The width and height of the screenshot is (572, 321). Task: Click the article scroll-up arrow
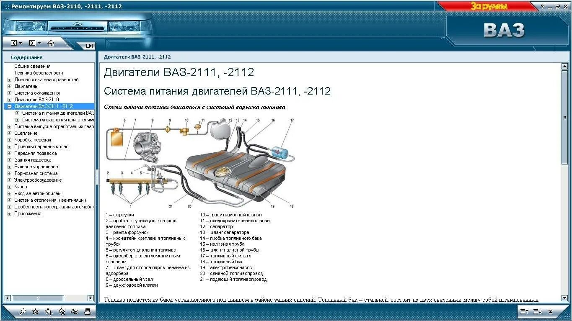point(564,66)
